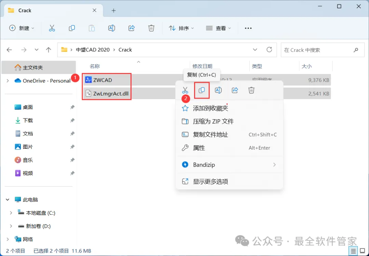This screenshot has height=256, width=369.
Task: Choose 属性 menu entry
Action: coord(230,148)
